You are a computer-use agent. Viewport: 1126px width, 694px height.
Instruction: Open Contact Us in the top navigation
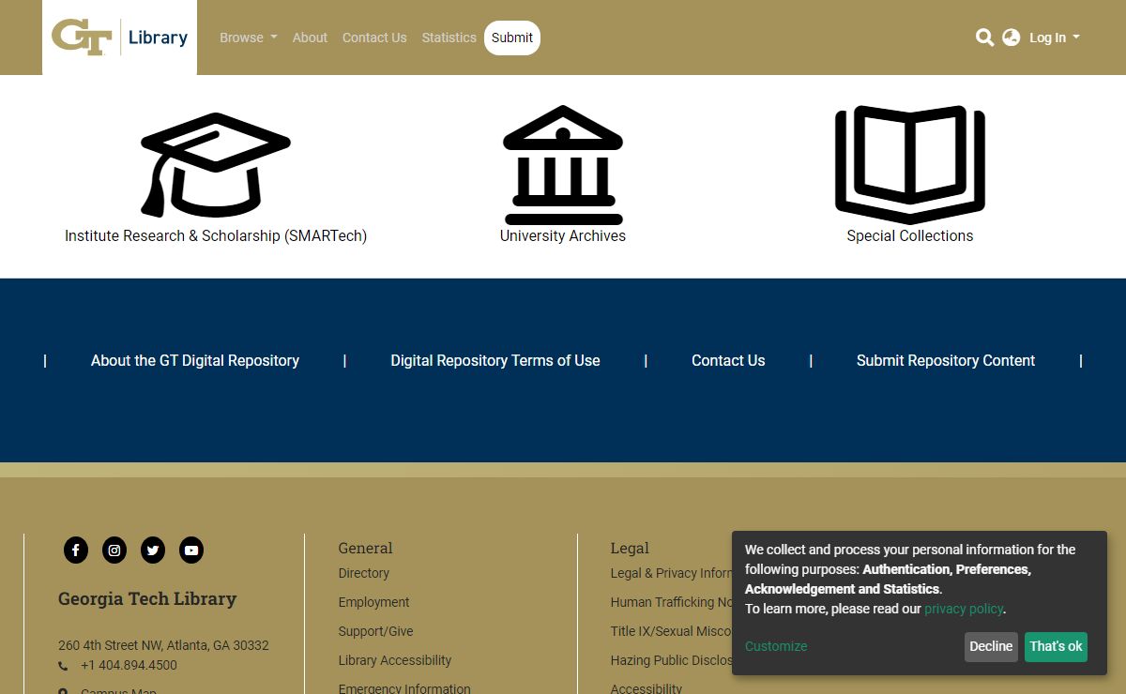pos(374,38)
